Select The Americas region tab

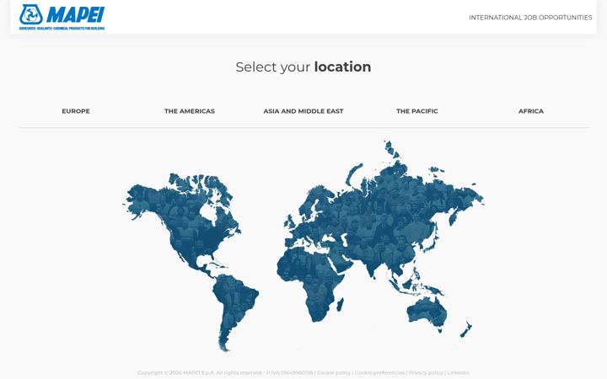190,111
